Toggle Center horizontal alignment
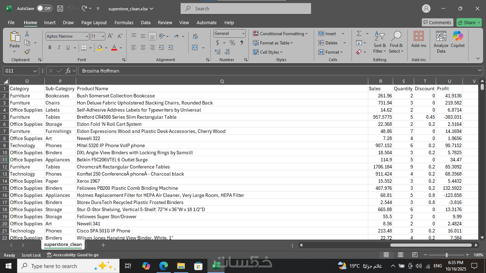The height and width of the screenshot is (273, 486). pyautogui.click(x=143, y=48)
